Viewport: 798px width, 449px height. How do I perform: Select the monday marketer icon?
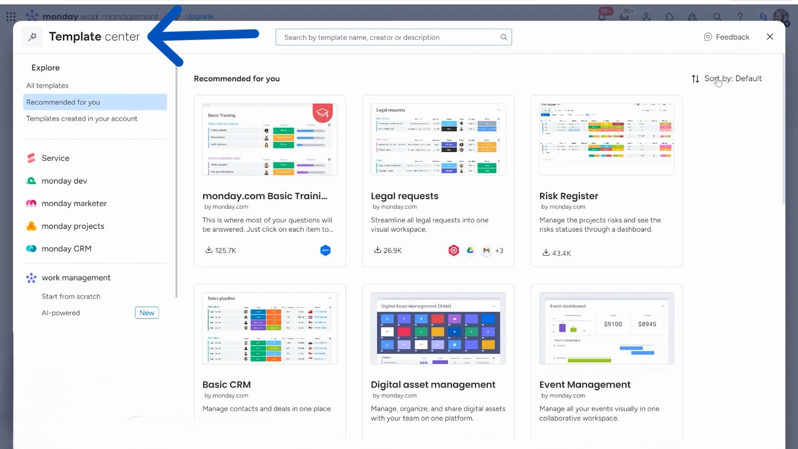pyautogui.click(x=31, y=203)
